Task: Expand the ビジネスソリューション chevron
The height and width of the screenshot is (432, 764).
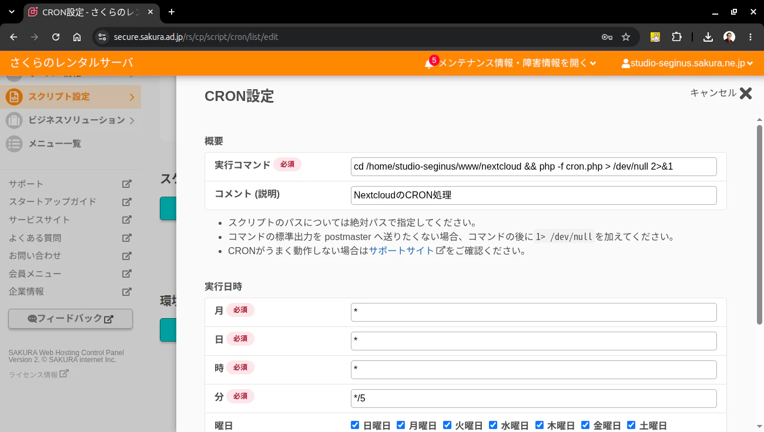Action: point(132,120)
